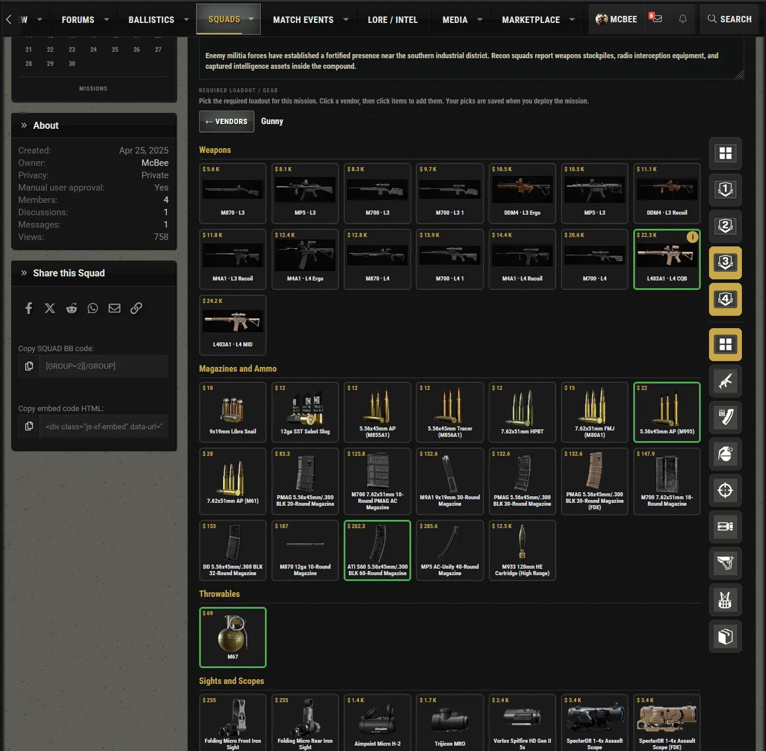Viewport: 766px width, 751px height.
Task: Open the Ballistics tab
Action: [x=152, y=19]
